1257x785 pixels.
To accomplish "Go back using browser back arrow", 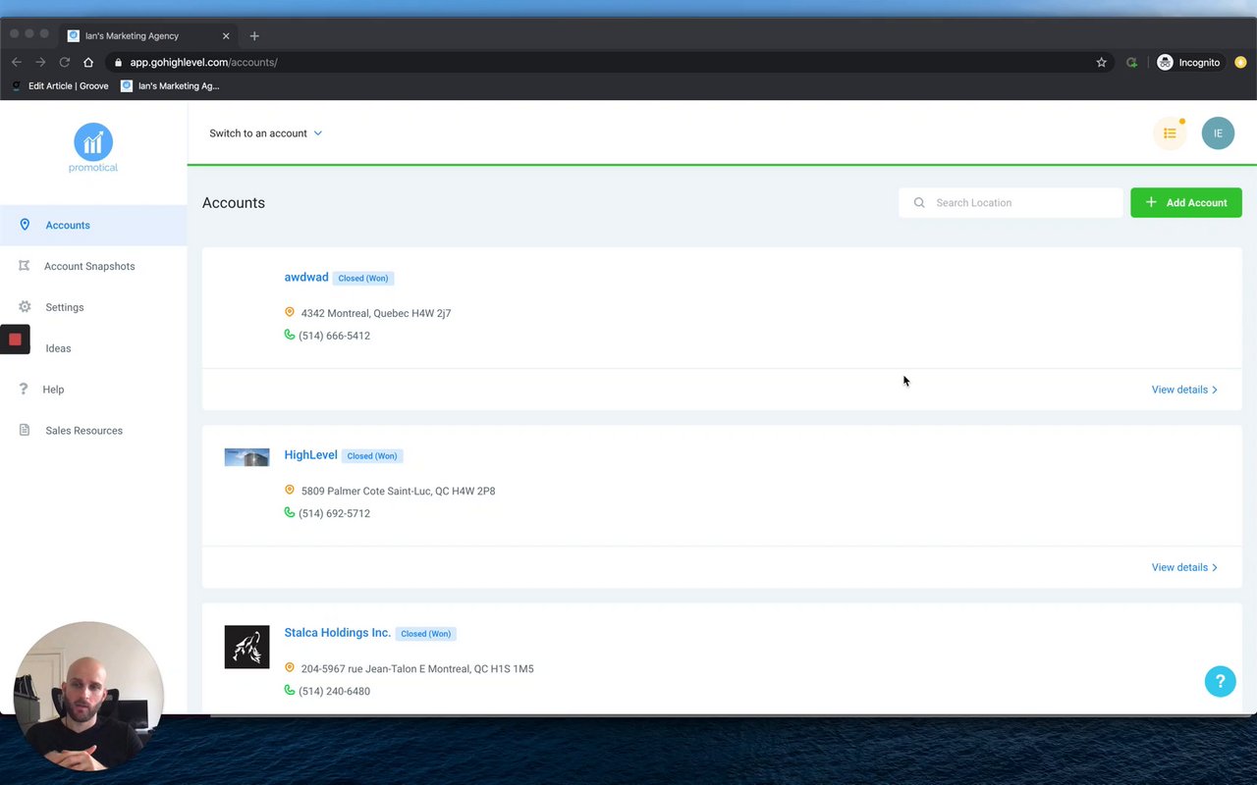I will [x=17, y=62].
